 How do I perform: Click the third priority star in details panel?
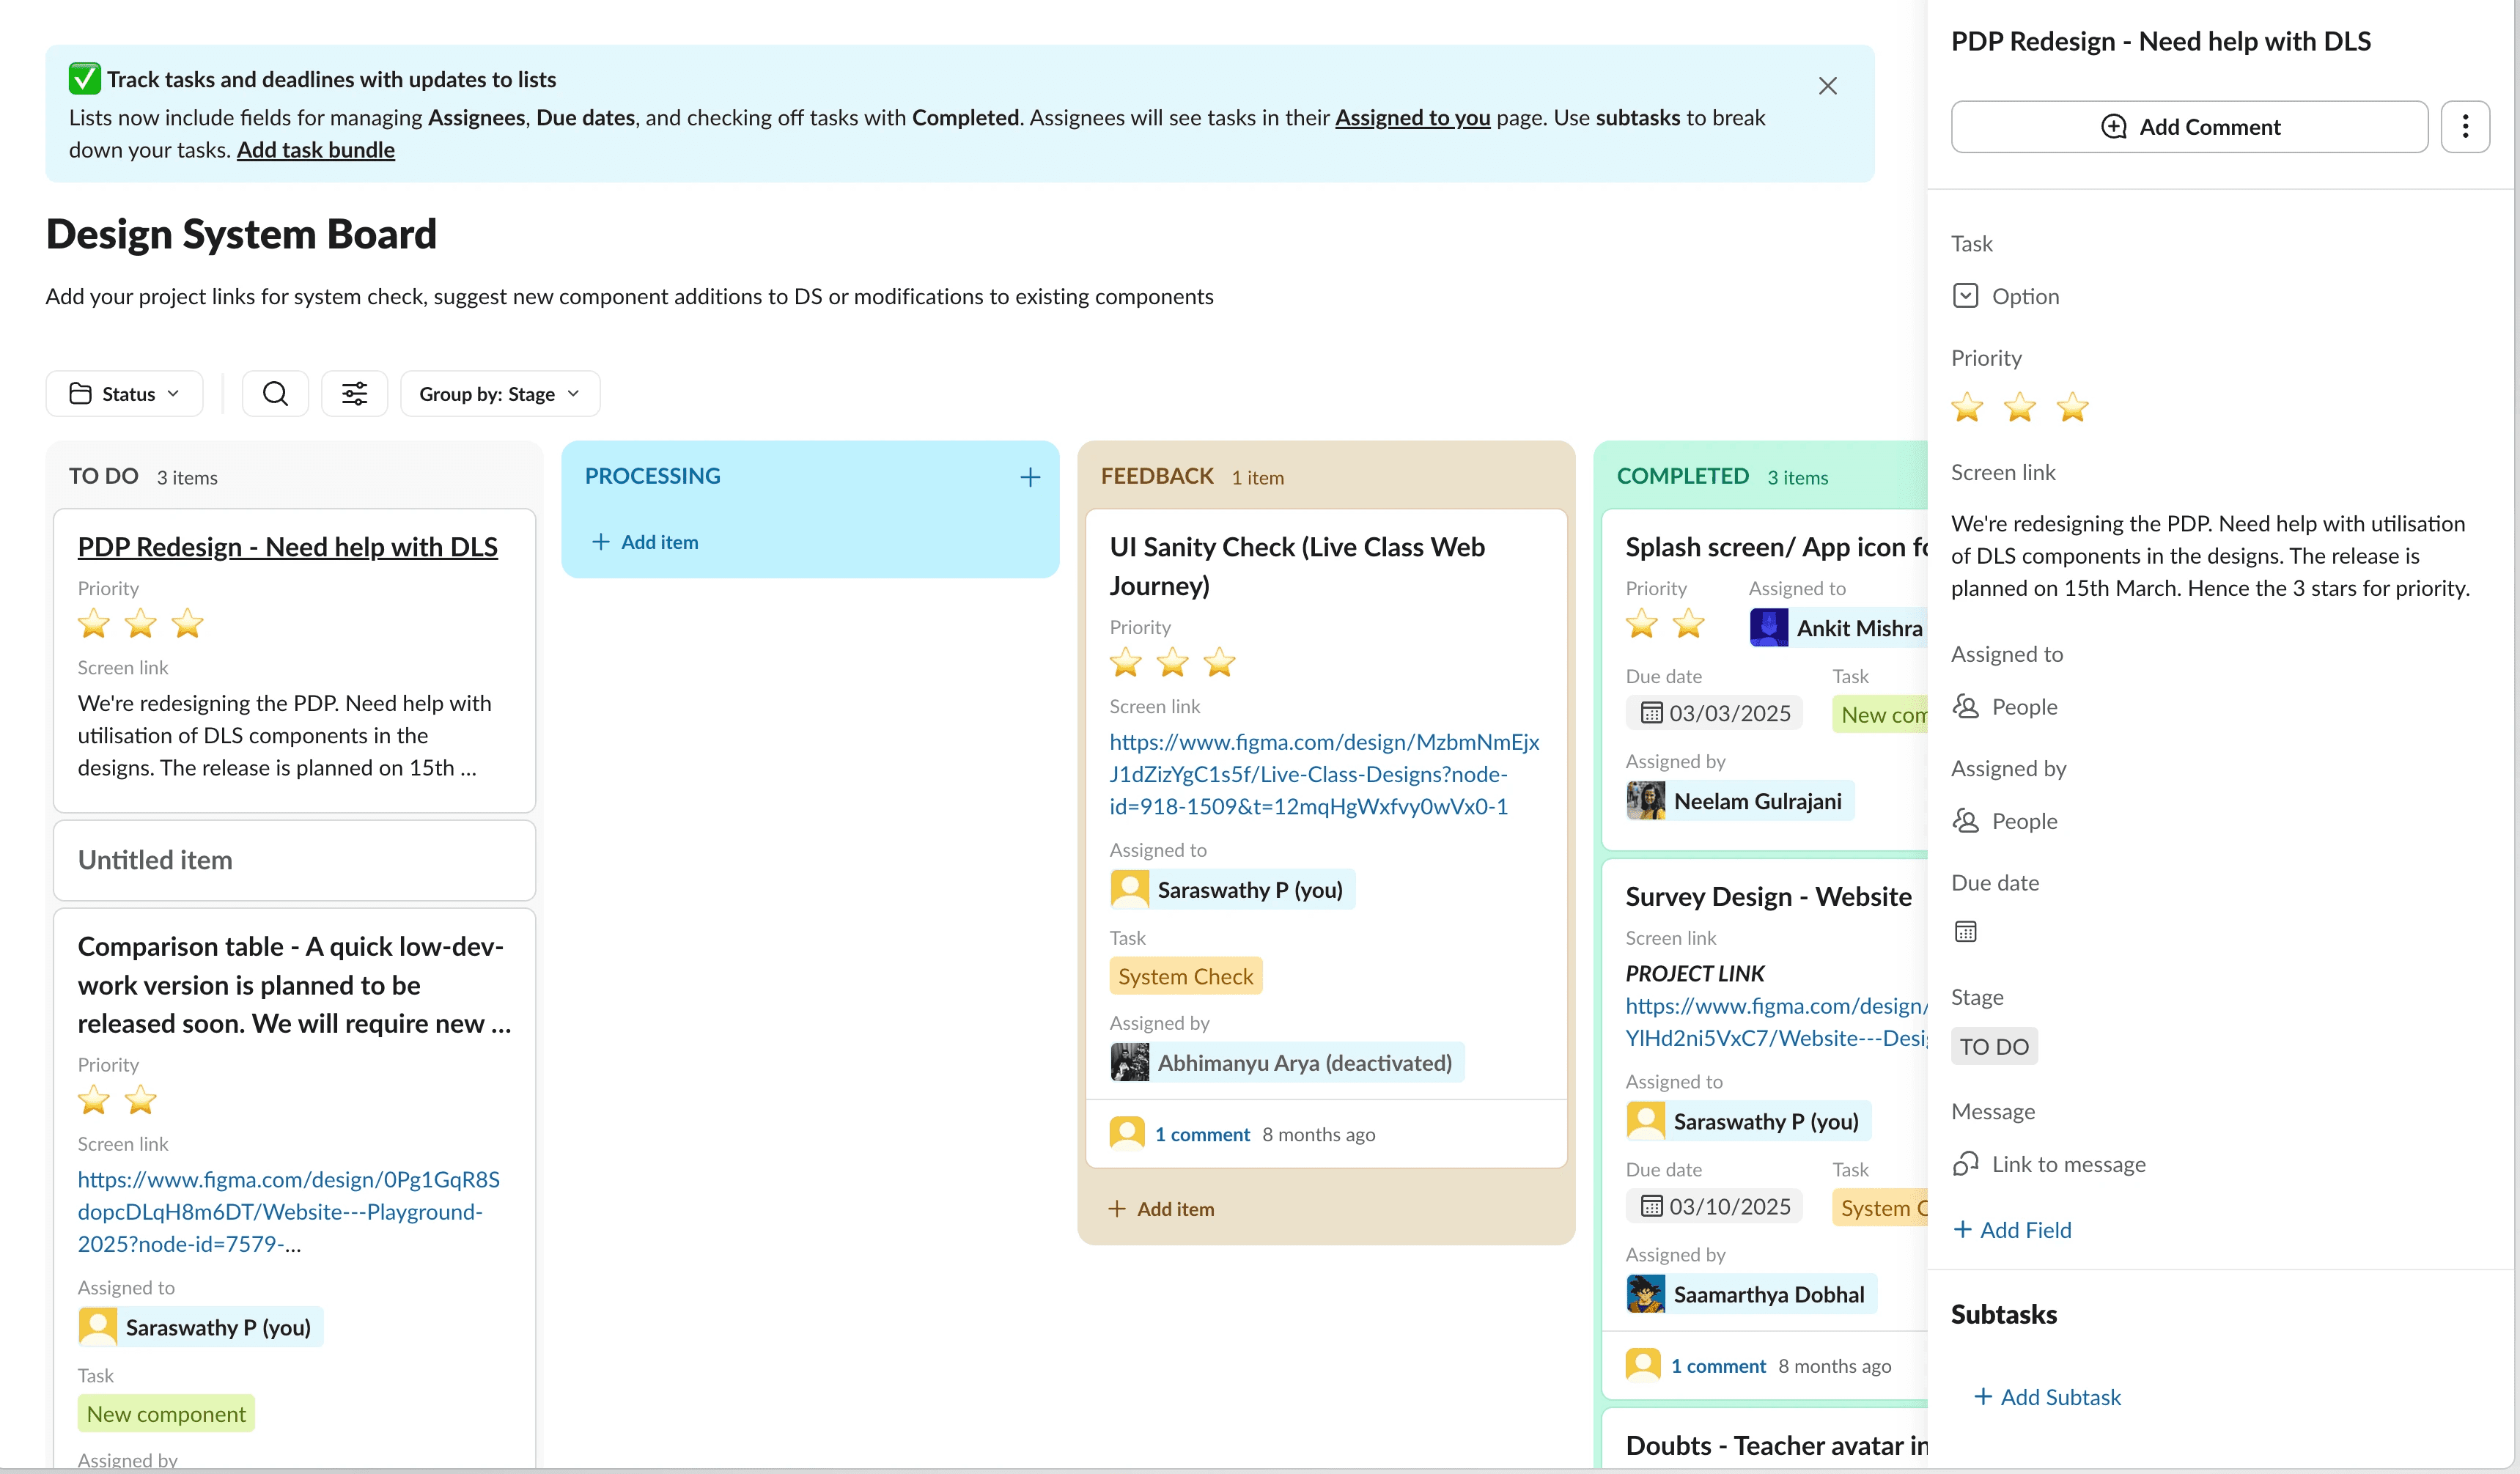click(x=2072, y=407)
